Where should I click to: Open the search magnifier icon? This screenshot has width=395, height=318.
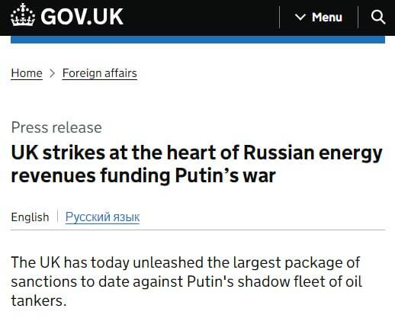click(x=378, y=17)
